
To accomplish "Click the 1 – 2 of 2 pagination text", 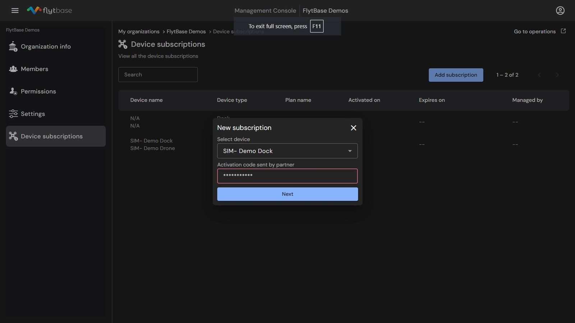I will coord(507,75).
